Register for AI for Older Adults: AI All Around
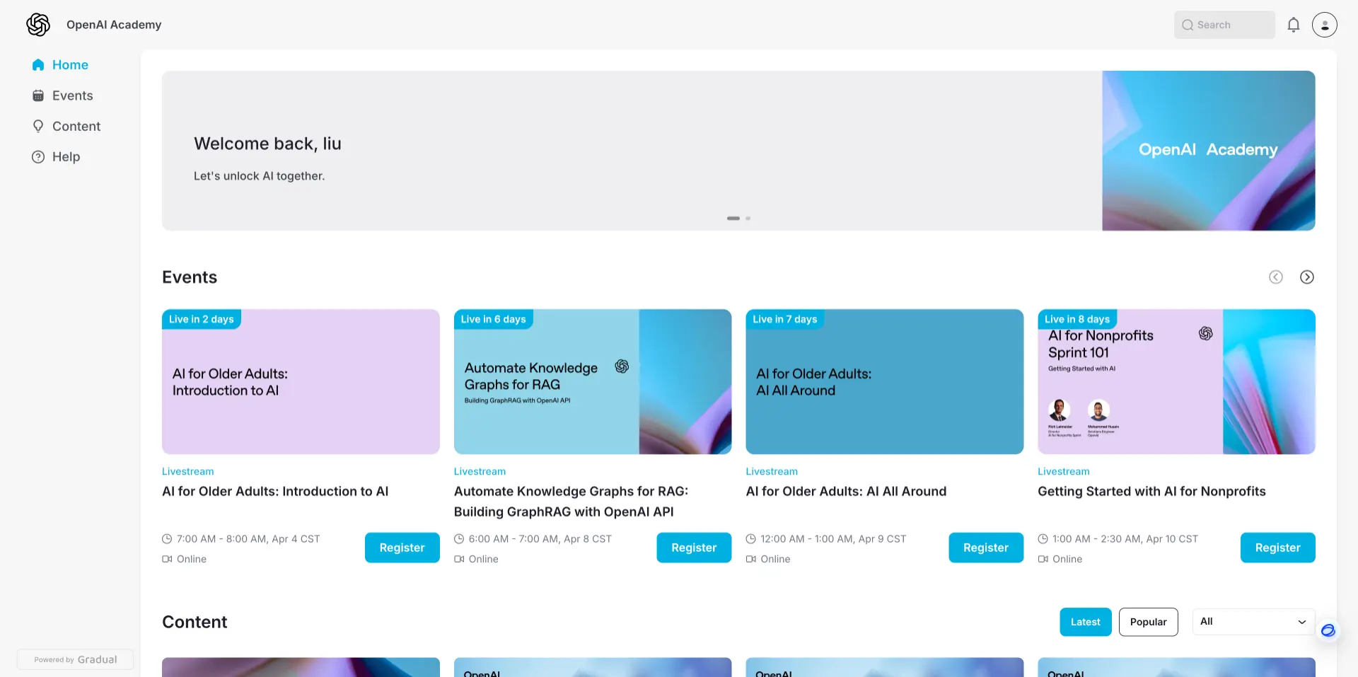The image size is (1358, 677). (986, 548)
